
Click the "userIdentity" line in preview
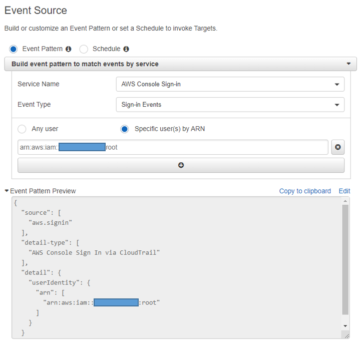60,283
